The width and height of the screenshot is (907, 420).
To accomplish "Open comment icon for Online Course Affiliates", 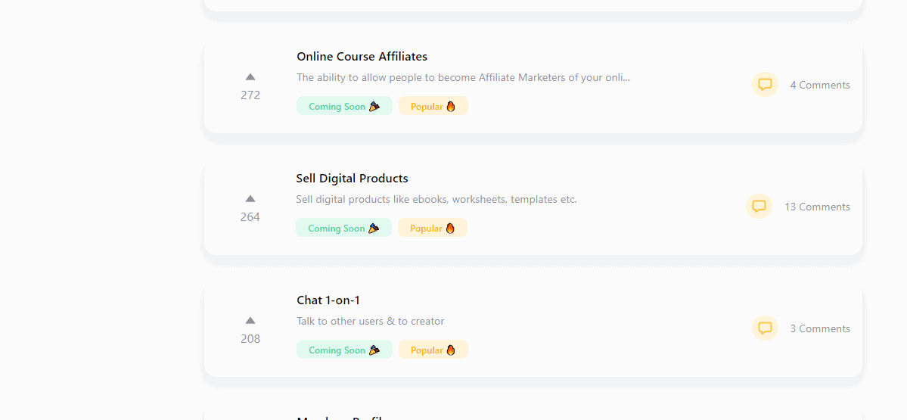I will (x=765, y=85).
